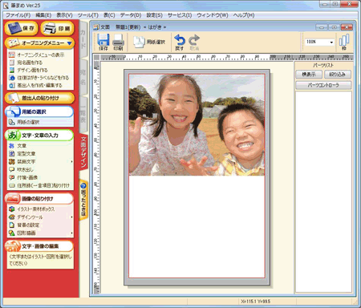Switch to the カード vertical tab

tap(83, 38)
